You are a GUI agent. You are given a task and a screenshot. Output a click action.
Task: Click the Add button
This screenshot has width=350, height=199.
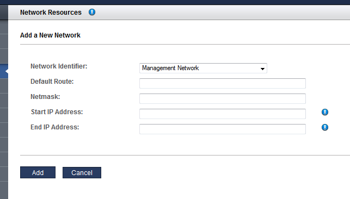click(38, 172)
